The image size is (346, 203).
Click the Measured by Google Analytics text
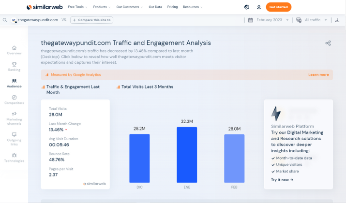(75, 75)
